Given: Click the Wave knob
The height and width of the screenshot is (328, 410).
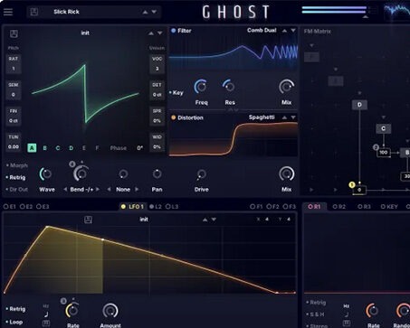Looking at the screenshot, I should click(x=46, y=173).
